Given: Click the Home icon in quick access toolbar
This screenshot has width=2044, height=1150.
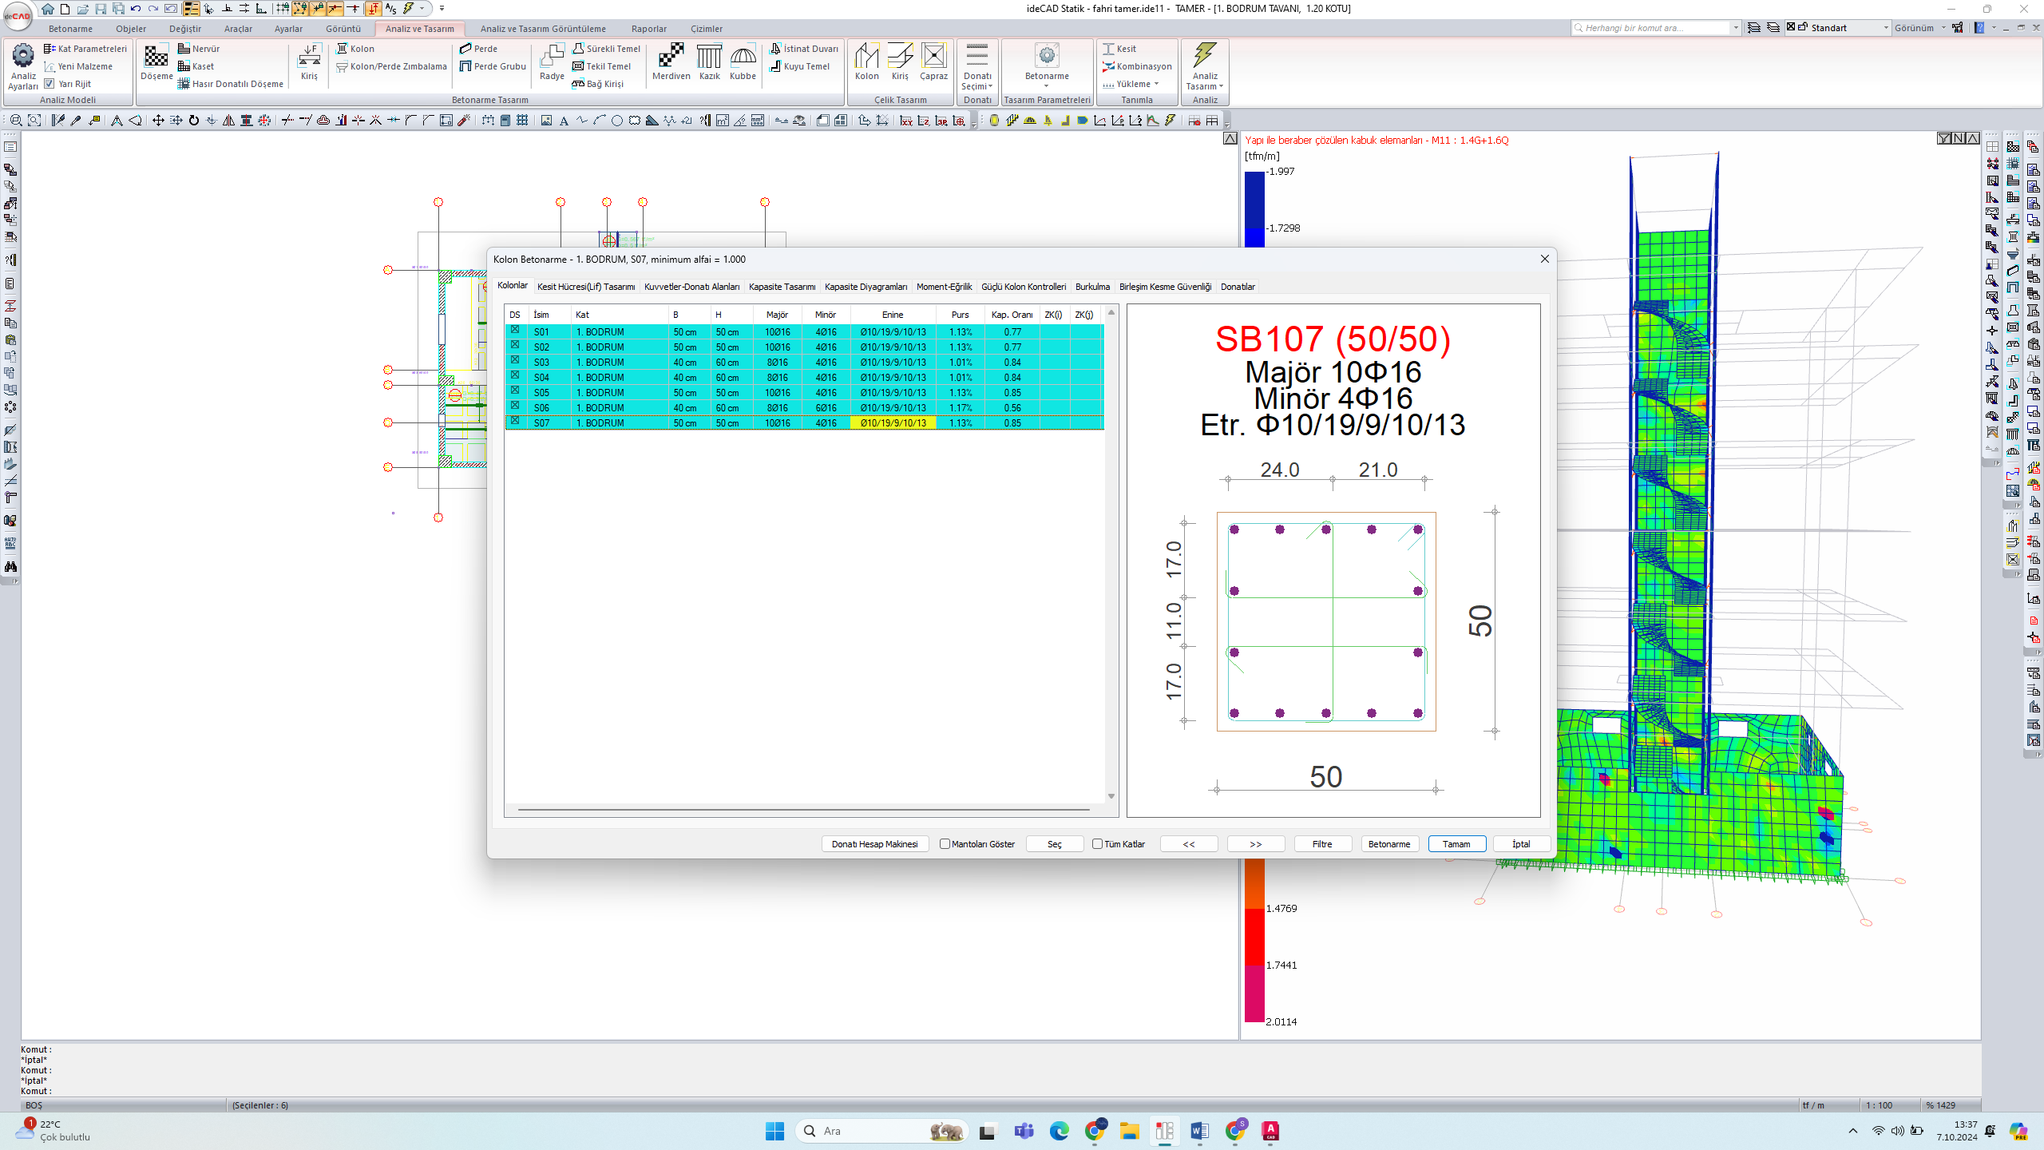Looking at the screenshot, I should click(x=48, y=9).
